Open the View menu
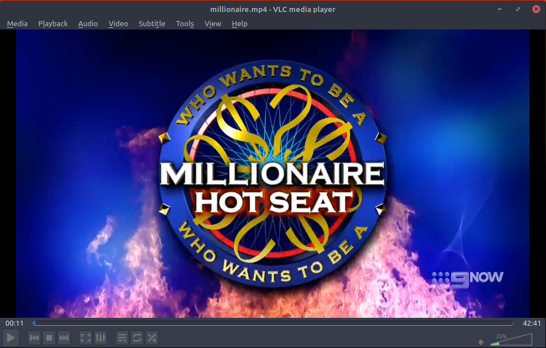The image size is (546, 348). (212, 23)
